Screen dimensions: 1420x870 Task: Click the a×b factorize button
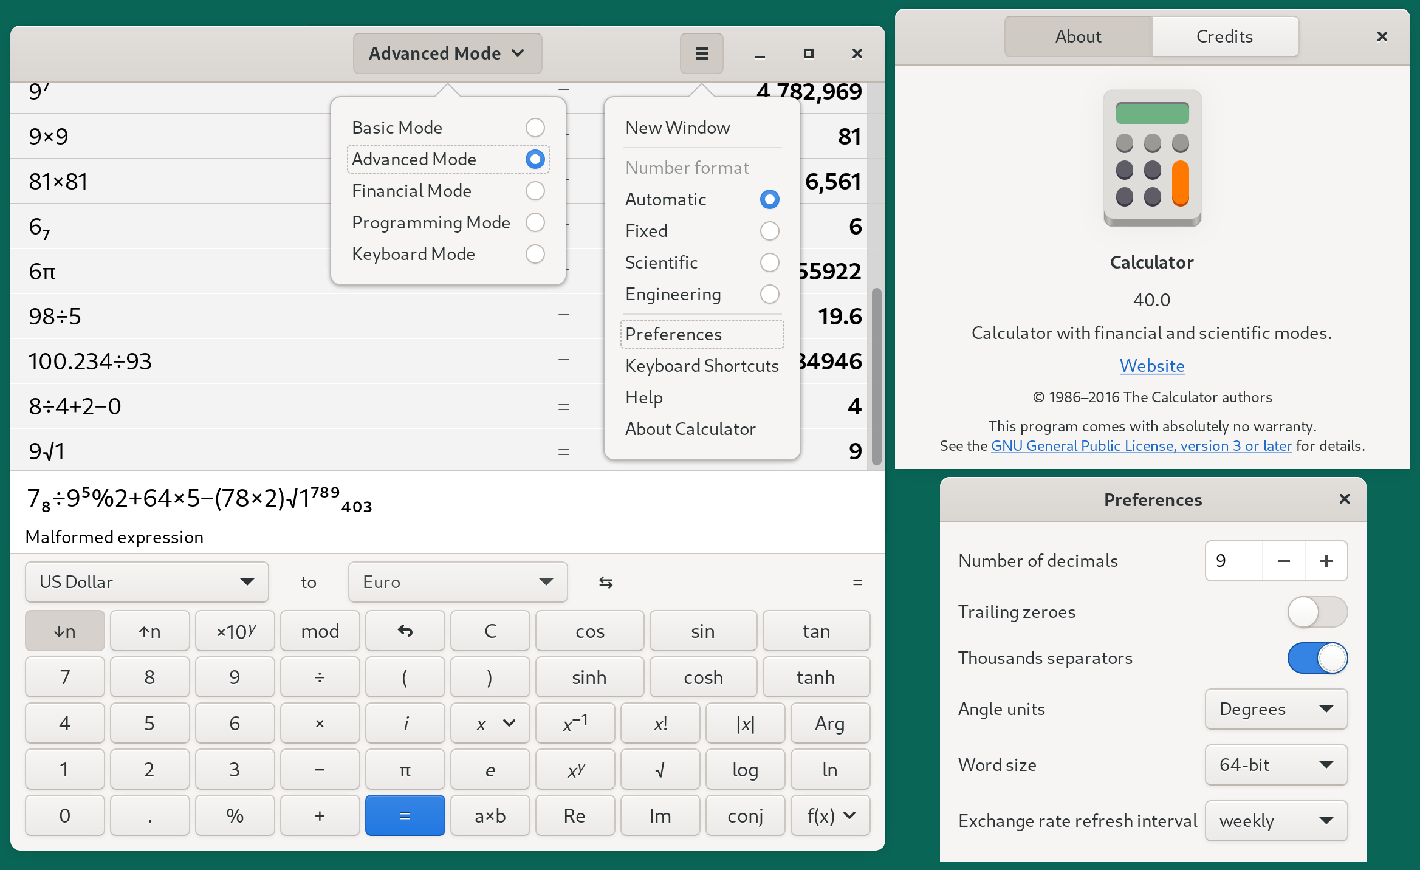[490, 816]
